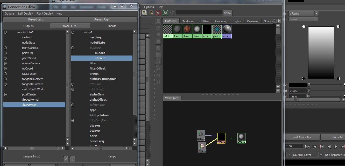Collapse the uvCoord attribute under ramp1

[x=73, y=48]
